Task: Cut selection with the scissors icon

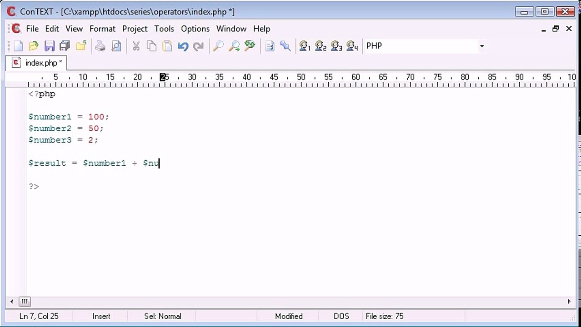Action: [136, 46]
